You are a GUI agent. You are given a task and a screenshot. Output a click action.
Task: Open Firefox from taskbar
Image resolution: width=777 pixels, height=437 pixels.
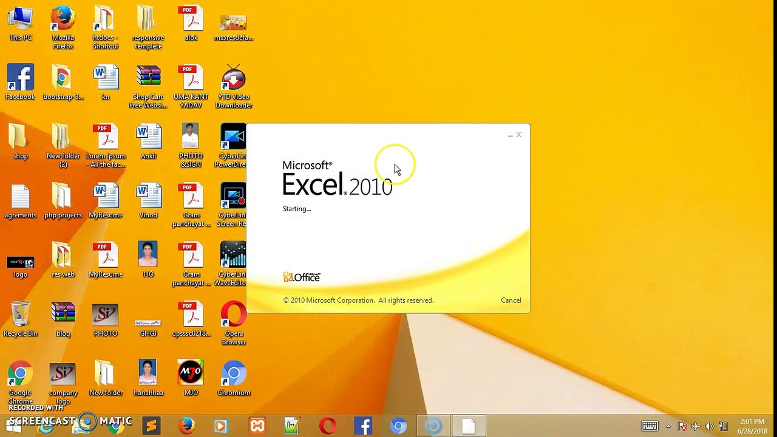coord(186,426)
